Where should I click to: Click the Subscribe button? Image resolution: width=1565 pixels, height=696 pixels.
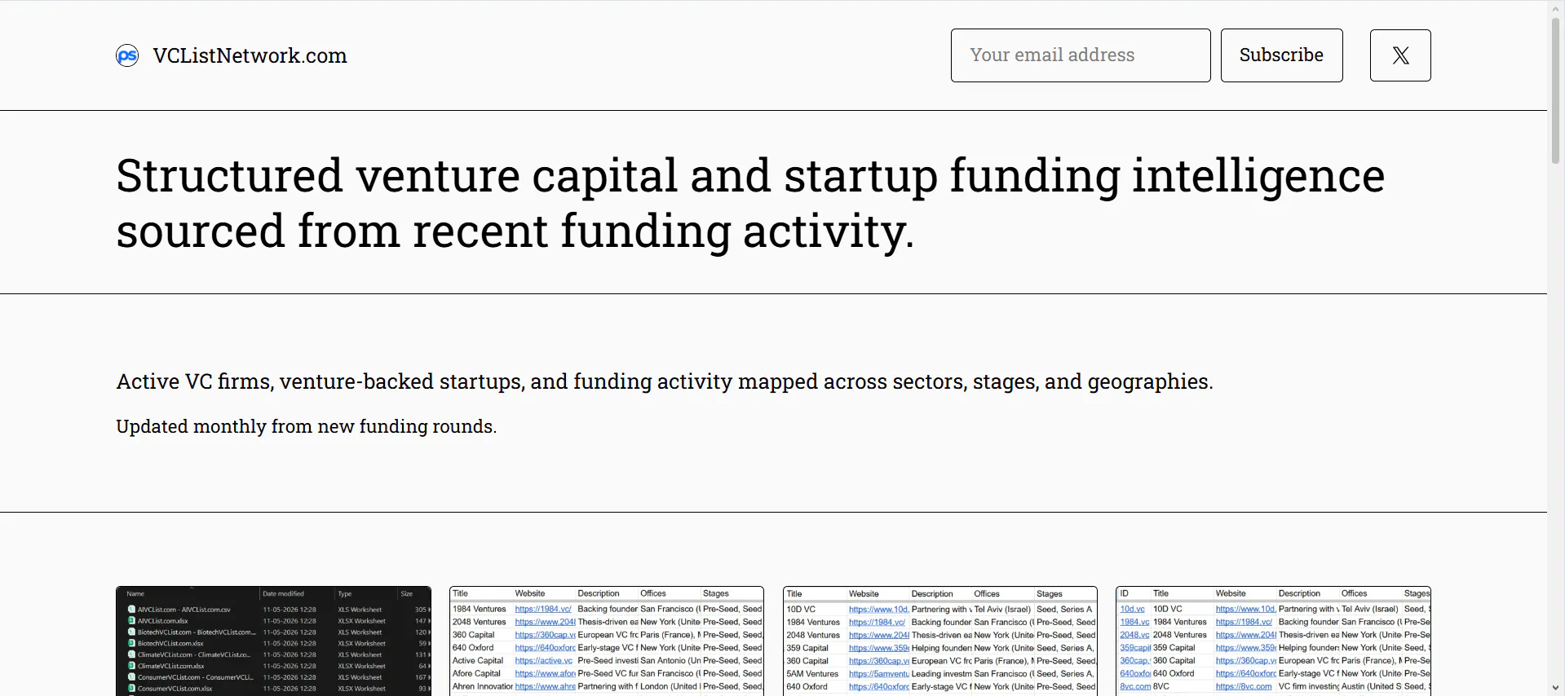(x=1281, y=55)
